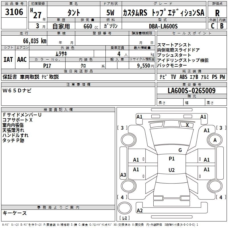Click the A3 scratch mark on the diagram
Screen dimensions: 228x228
coord(123,175)
